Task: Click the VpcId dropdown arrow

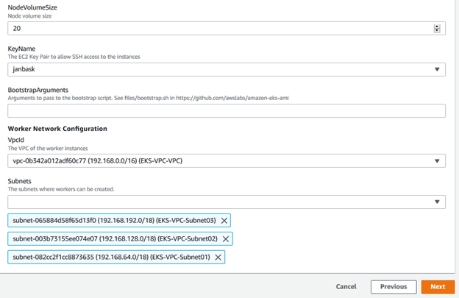Action: (438, 161)
